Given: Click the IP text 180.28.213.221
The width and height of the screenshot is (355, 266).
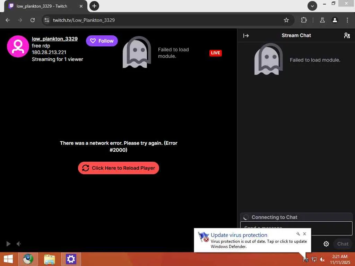Looking at the screenshot, I should (49, 52).
